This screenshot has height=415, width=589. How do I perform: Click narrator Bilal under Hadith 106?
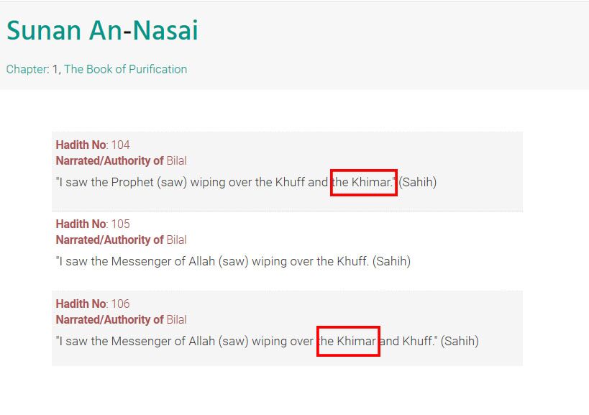(176, 319)
